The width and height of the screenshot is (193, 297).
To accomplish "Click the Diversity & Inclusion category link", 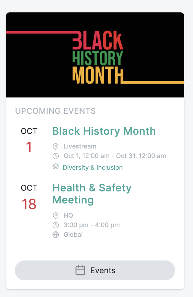I will click(93, 167).
